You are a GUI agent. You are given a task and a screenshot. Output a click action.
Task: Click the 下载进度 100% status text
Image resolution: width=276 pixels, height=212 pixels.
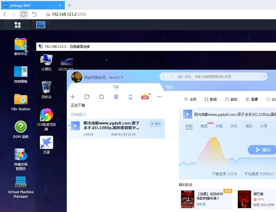pos(225,174)
